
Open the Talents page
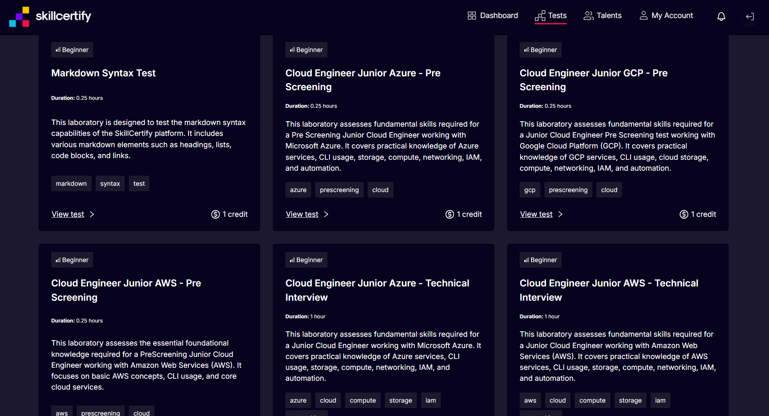pos(609,16)
